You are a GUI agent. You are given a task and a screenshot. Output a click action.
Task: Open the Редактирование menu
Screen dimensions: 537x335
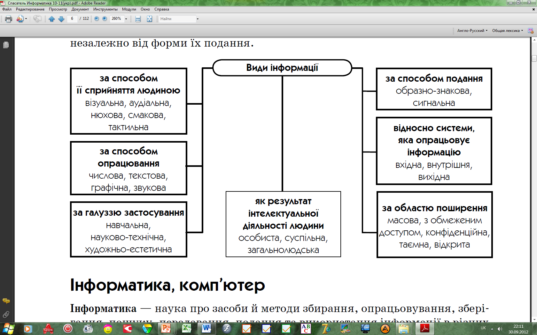click(30, 9)
